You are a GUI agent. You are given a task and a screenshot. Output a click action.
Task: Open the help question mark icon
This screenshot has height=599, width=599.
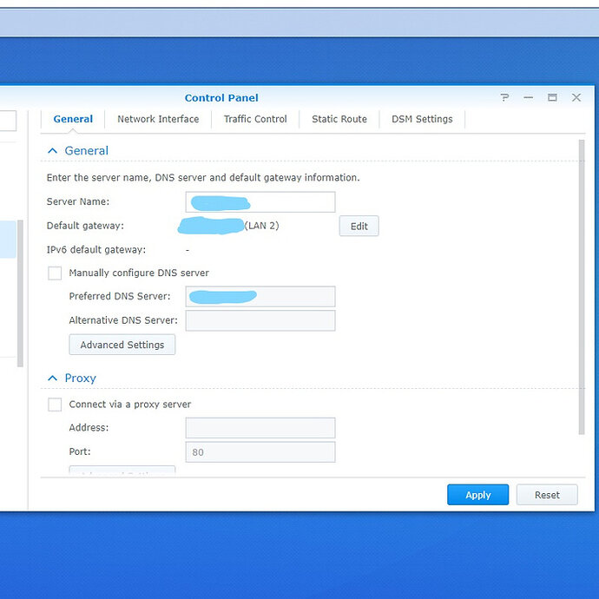click(x=504, y=98)
